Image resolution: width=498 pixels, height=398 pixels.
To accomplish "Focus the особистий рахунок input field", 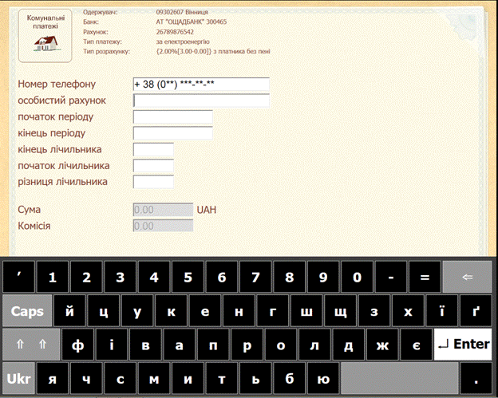I will (x=201, y=100).
